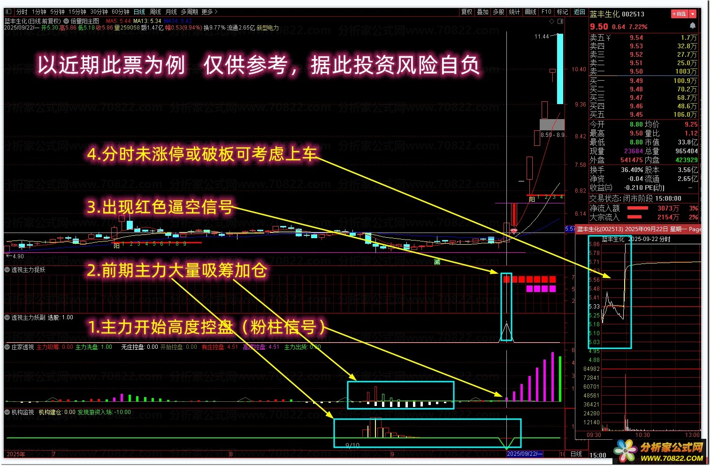Click the 新型电力 sector link
This screenshot has width=711, height=466.
pos(268,28)
